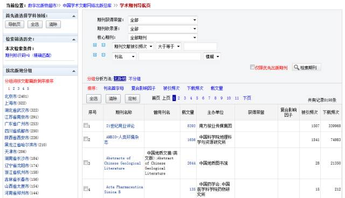Check the box for row 4 Acta Pharmaceutica Sinica B
Viewport: 345px width, 198px height.
[86, 188]
